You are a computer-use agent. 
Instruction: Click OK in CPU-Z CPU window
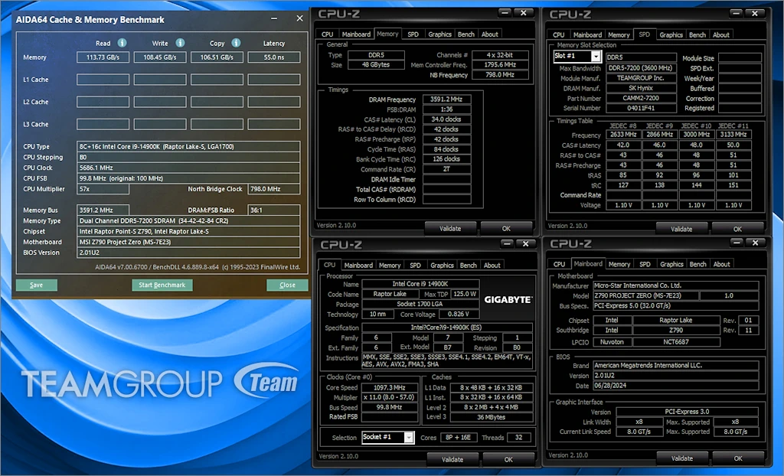[508, 459]
